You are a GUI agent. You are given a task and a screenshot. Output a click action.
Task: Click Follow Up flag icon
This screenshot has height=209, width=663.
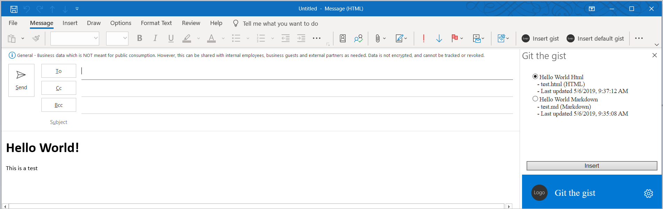click(x=455, y=38)
